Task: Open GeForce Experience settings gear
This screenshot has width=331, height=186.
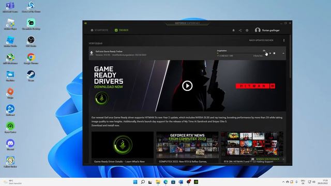Action: pyautogui.click(x=247, y=30)
